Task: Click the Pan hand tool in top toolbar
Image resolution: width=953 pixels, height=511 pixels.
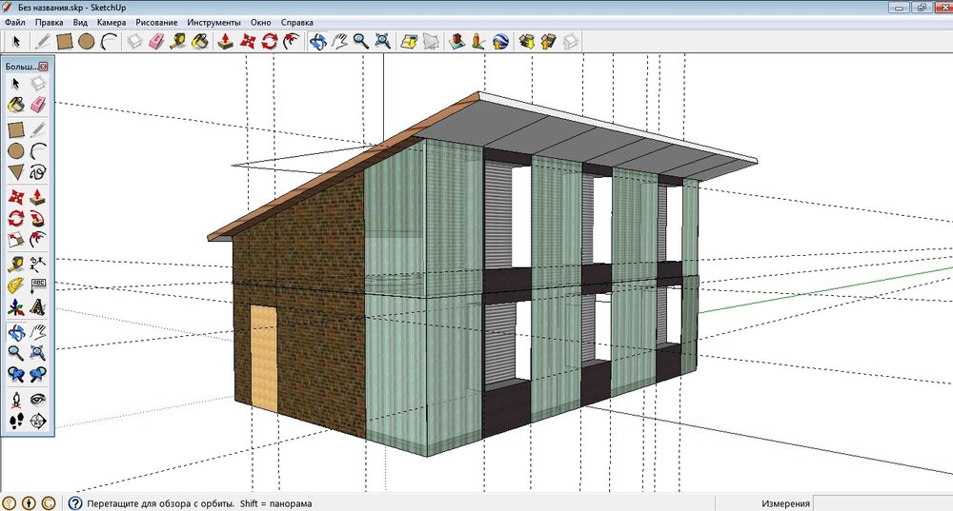Action: 339,41
